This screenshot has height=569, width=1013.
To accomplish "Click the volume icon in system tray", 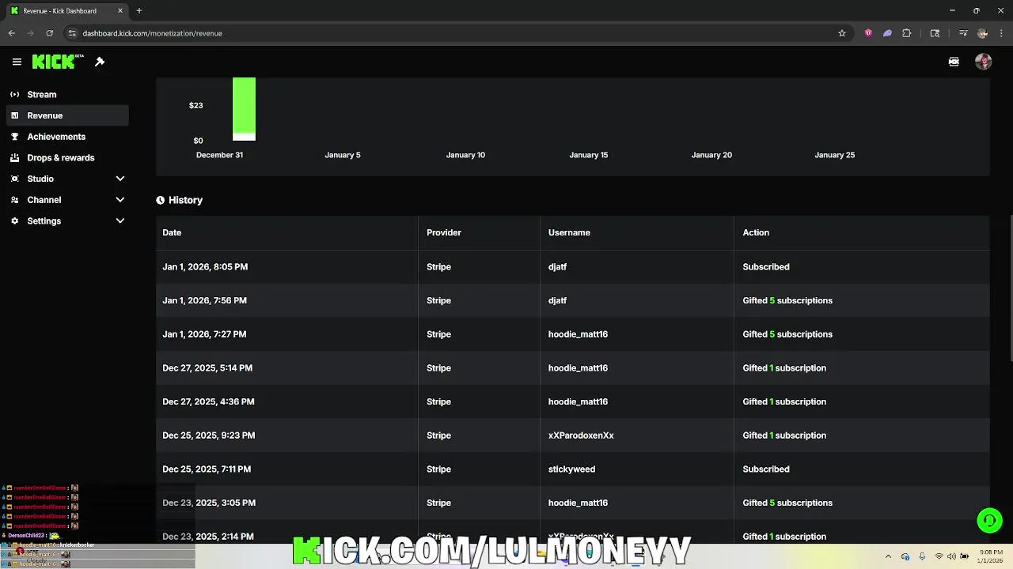I will coord(951,556).
